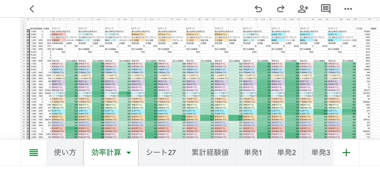
Task: Expand hidden columns between AL and AP
Action: coord(263,19)
